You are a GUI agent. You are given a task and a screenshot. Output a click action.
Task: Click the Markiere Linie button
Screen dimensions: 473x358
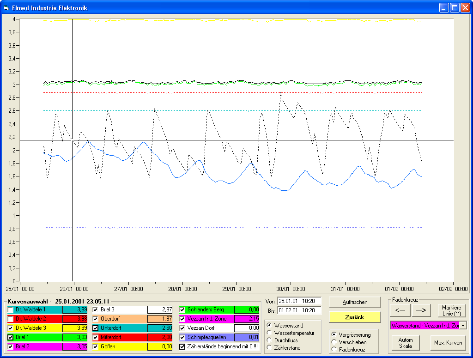451,310
